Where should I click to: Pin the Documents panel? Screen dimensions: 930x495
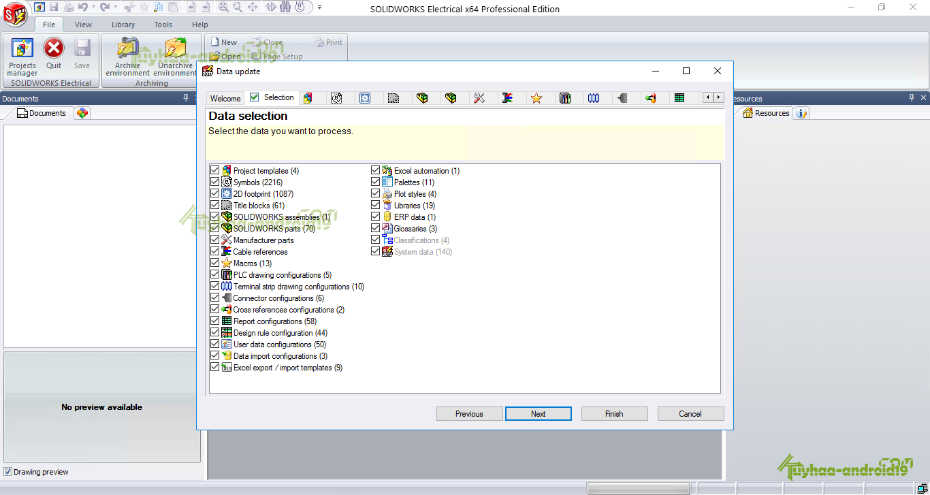click(187, 99)
